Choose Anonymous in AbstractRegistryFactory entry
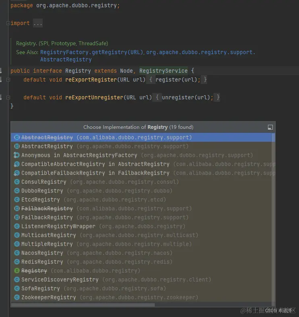 [x=141, y=155]
